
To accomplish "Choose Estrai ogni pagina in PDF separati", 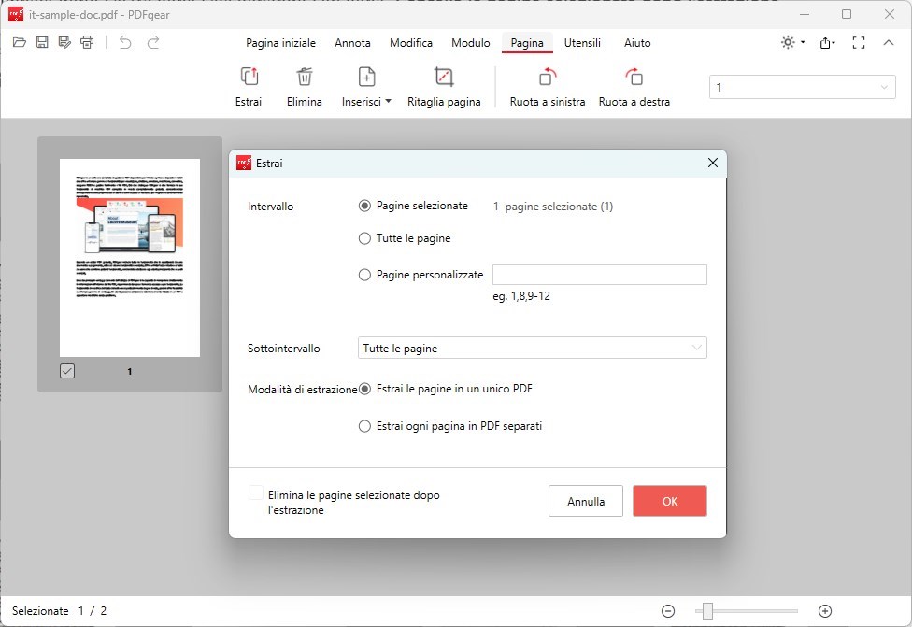I will pyautogui.click(x=364, y=426).
